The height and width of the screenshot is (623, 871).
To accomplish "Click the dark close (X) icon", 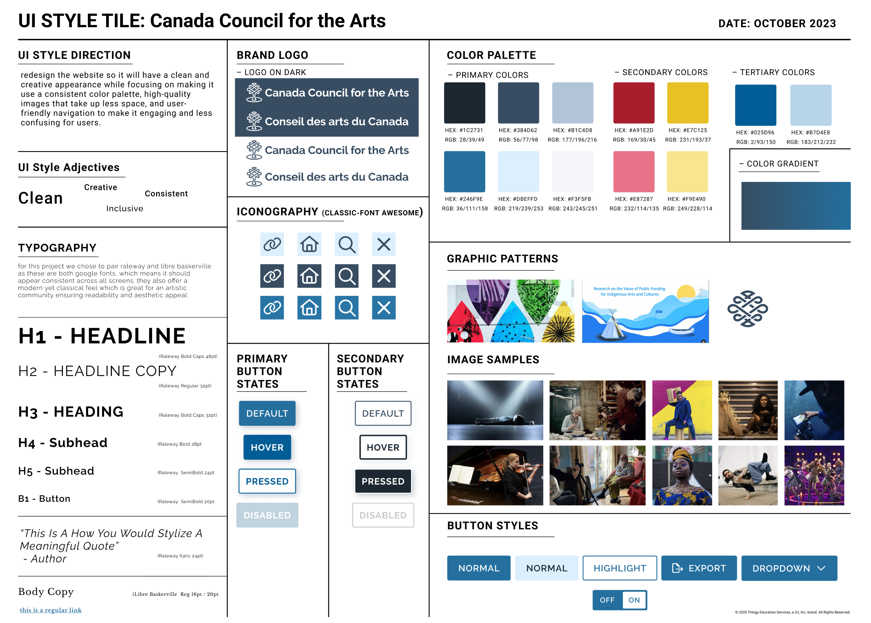I will [383, 276].
